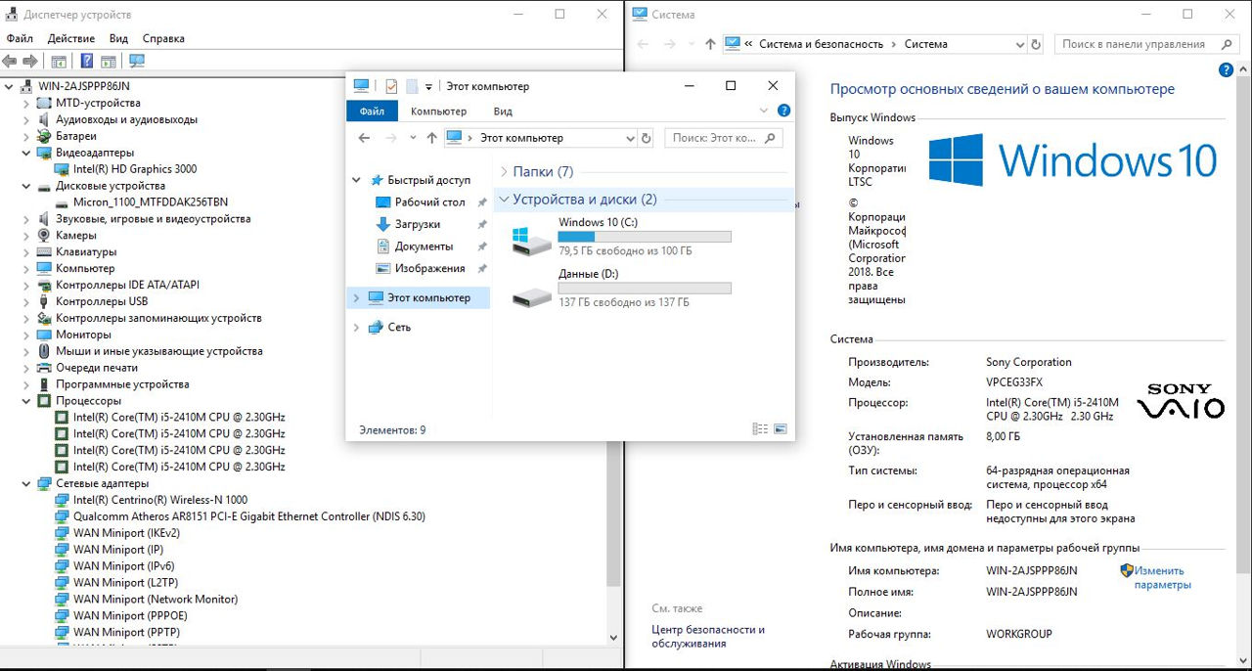Click the Изменить параметры link
Screen dimensions: 1252x671
pos(1162,578)
